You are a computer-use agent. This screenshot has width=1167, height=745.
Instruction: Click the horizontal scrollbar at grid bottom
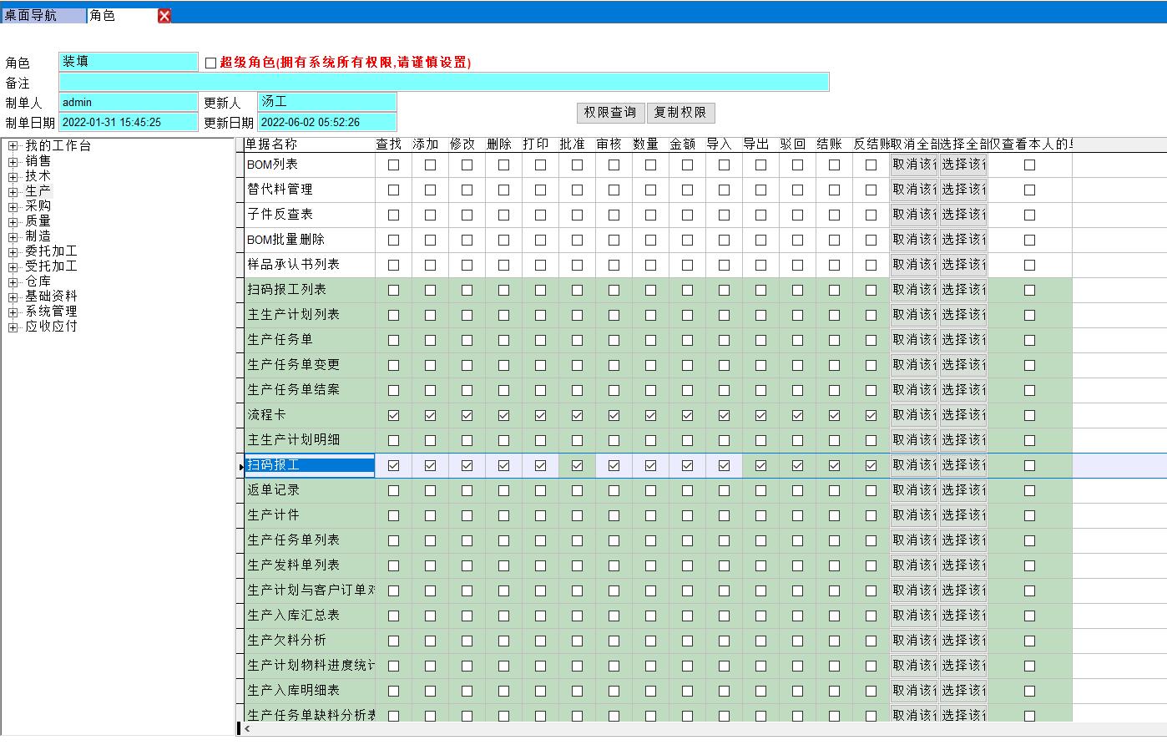(x=701, y=729)
